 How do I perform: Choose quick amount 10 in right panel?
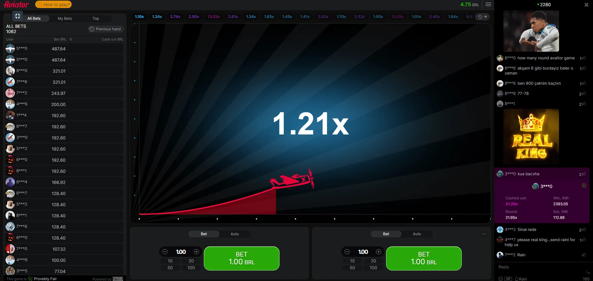pos(352,261)
